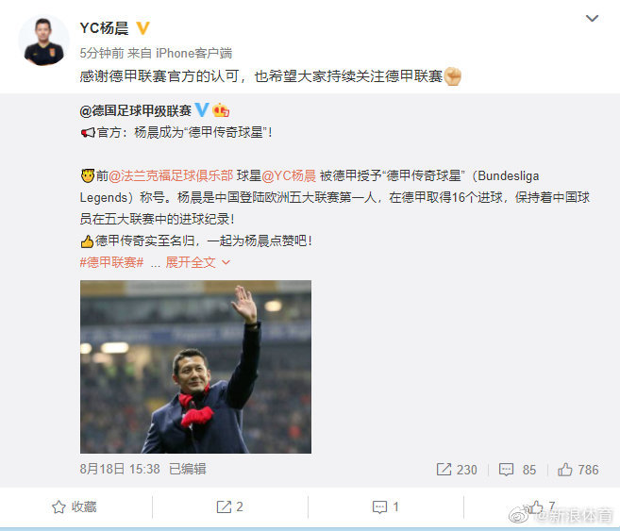Click YC杨晨 profile avatar
This screenshot has height=531, width=620.
pos(43,41)
